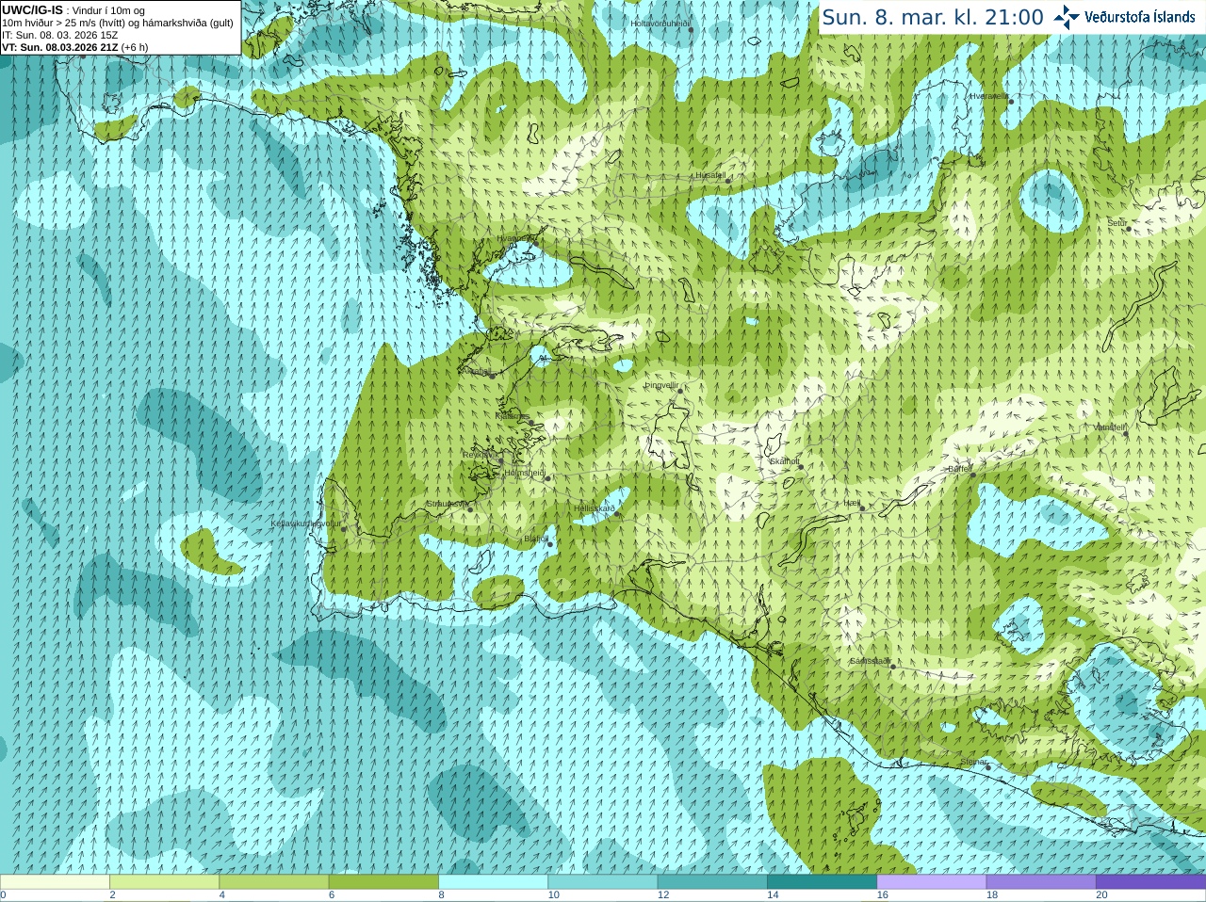
Task: Click the 'IT: Sun. 08. 03. 2026 15Z' line
Action: [x=59, y=35]
